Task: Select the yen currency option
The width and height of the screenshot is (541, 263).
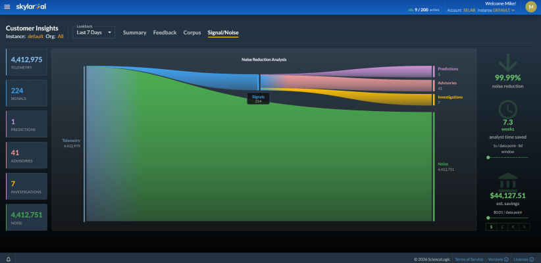Action: 525,227
